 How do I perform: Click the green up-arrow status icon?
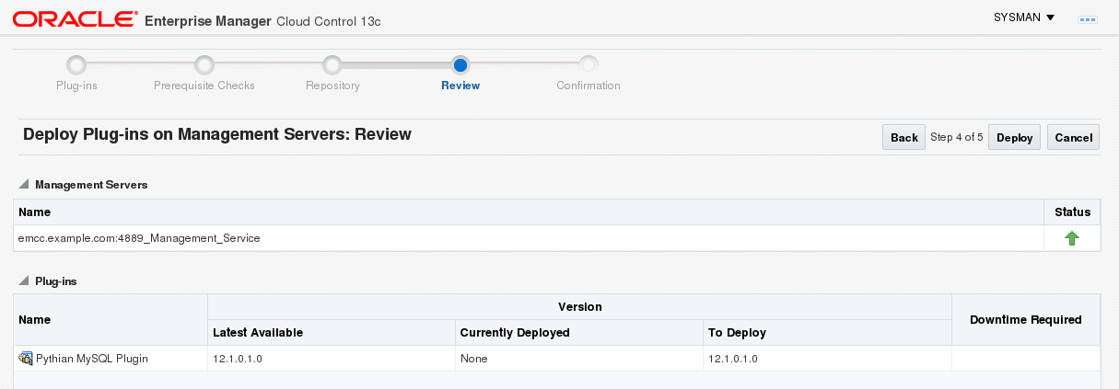click(1072, 238)
